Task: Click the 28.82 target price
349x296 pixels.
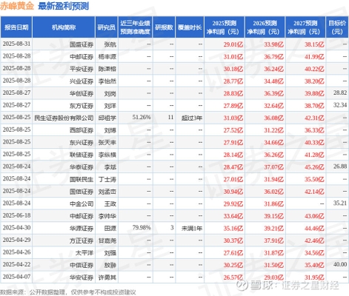Action: (x=340, y=92)
